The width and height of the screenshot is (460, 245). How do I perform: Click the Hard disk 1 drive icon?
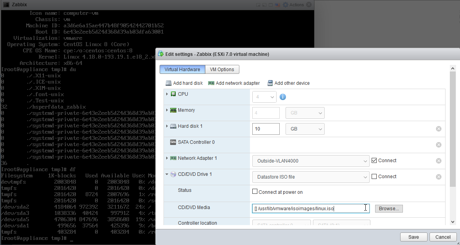tap(173, 126)
